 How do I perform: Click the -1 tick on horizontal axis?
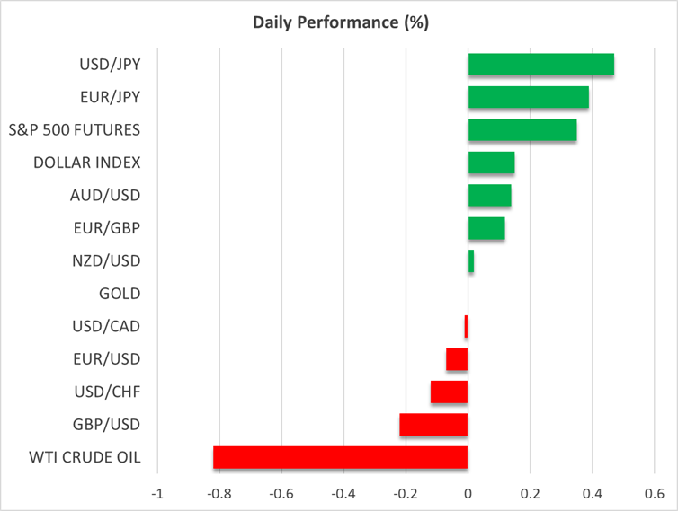tap(157, 494)
